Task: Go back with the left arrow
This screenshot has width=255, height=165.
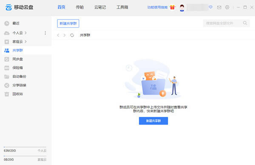Action: coord(58,35)
